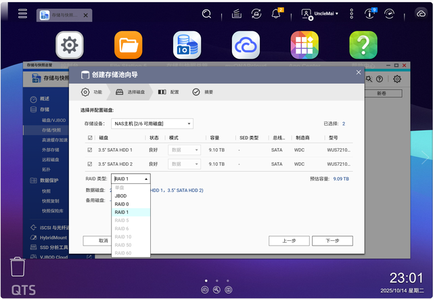Click the 下一步 button
The width and height of the screenshot is (433, 299).
[x=332, y=240]
